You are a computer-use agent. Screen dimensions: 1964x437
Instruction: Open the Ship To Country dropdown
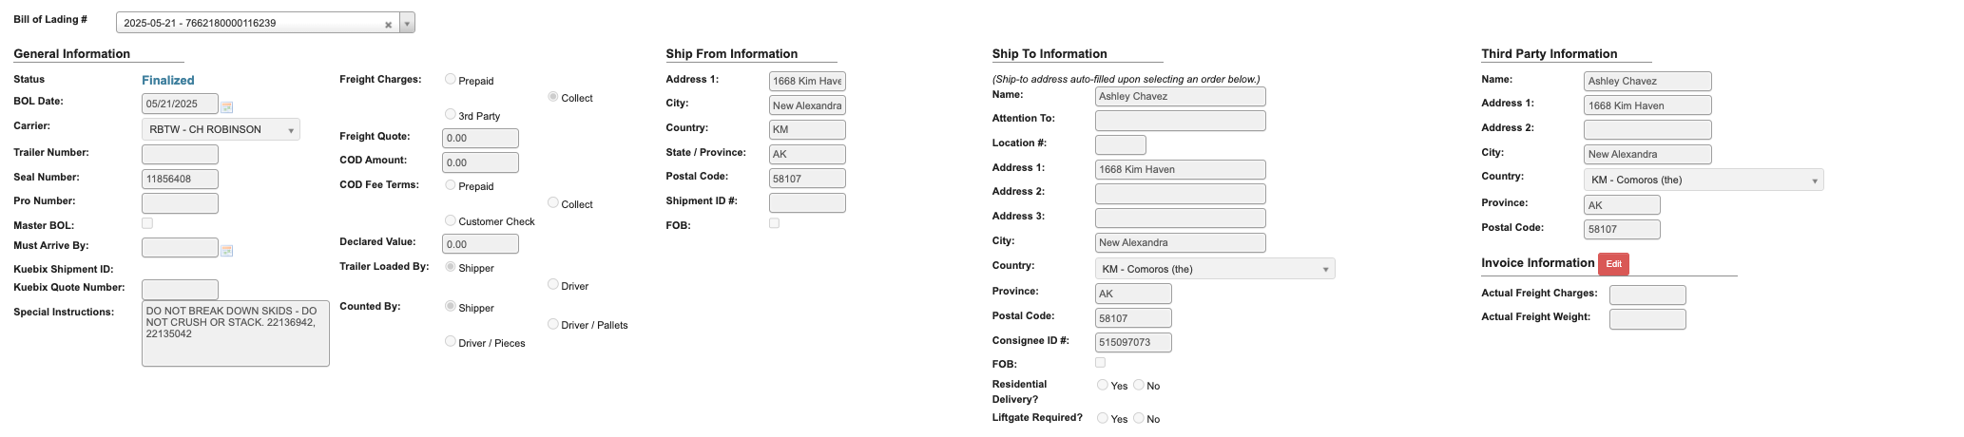click(x=1215, y=269)
